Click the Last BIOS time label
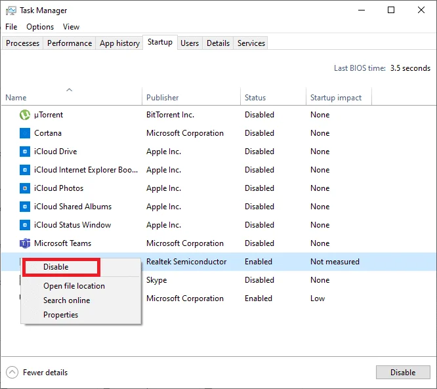This screenshot has height=389, width=437. pyautogui.click(x=360, y=68)
